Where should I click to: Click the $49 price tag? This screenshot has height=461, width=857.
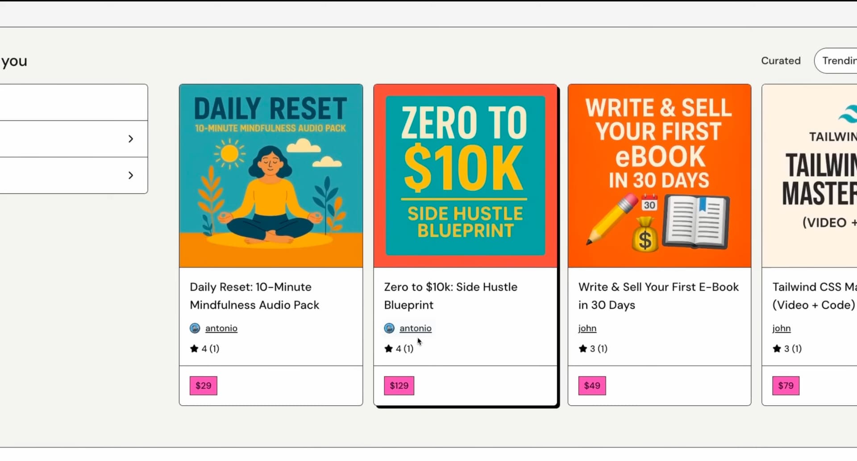(592, 386)
